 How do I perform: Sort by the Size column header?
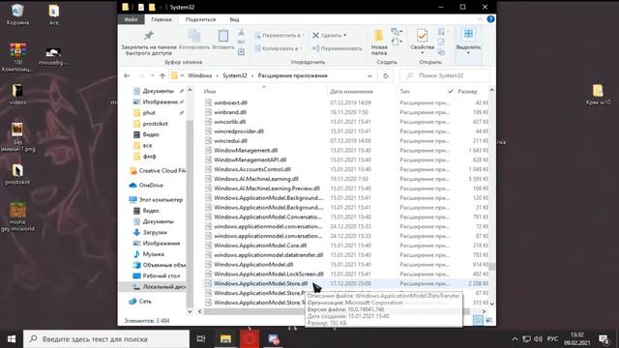tap(467, 91)
